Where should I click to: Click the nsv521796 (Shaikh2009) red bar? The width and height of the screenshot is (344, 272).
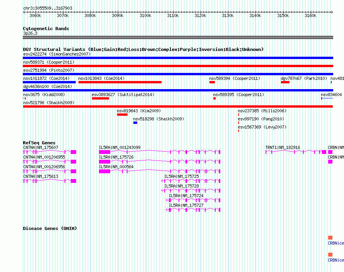(178, 106)
